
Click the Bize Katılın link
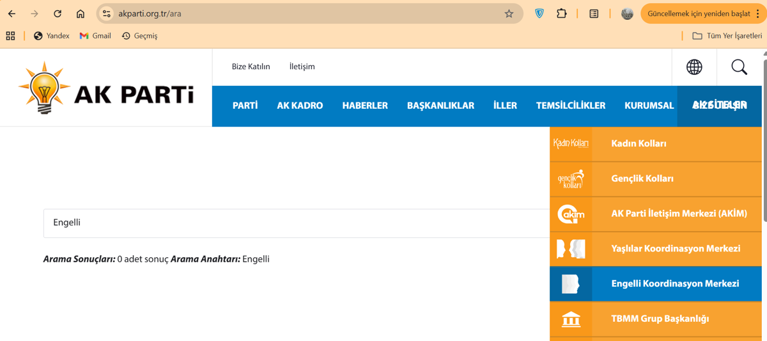(251, 67)
